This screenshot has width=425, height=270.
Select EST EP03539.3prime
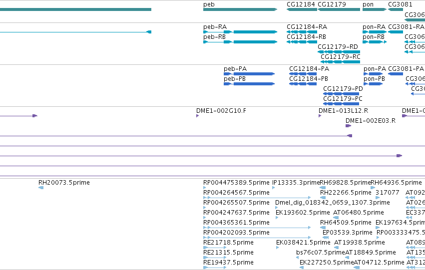pyautogui.click(x=326, y=238)
